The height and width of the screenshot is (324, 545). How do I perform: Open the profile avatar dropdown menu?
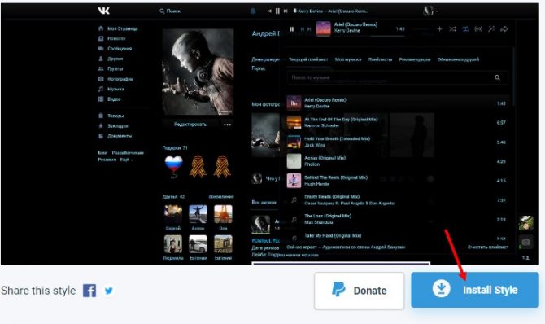431,11
